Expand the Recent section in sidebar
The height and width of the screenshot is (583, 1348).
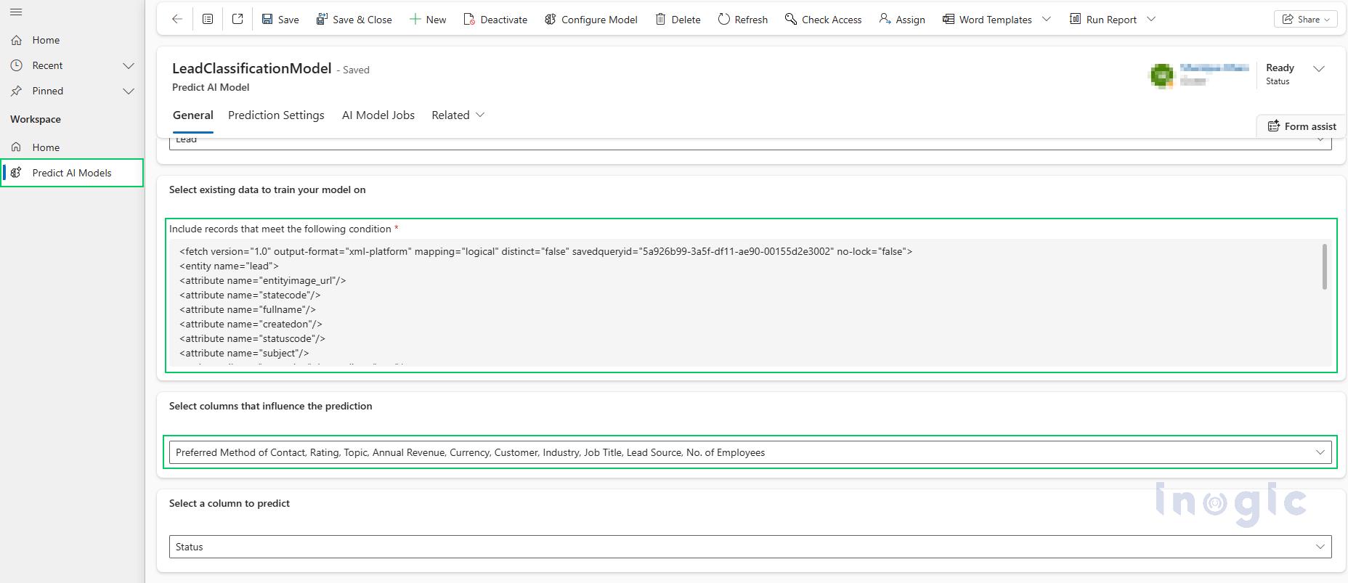(129, 65)
